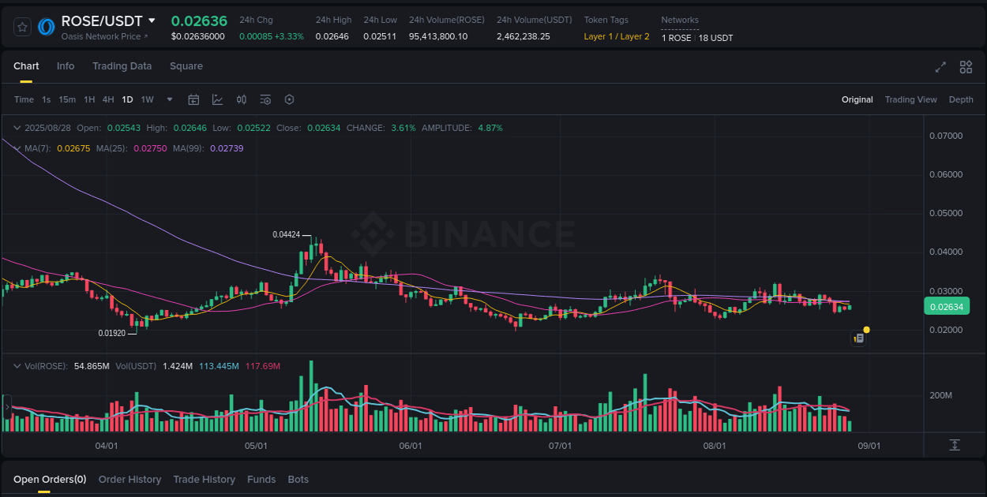Collapse the moving averages row chevron
Viewport: 987px width, 497px height.
click(x=17, y=148)
